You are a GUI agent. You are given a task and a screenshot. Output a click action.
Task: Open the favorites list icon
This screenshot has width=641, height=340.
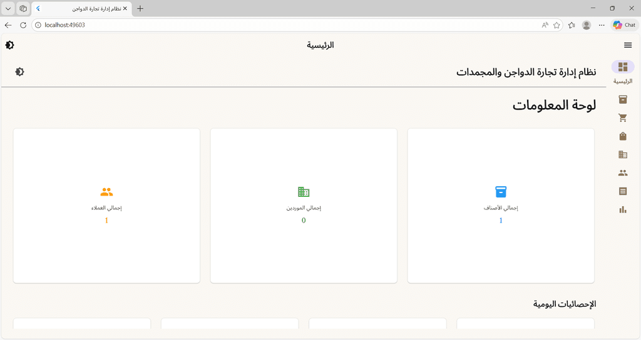click(572, 25)
